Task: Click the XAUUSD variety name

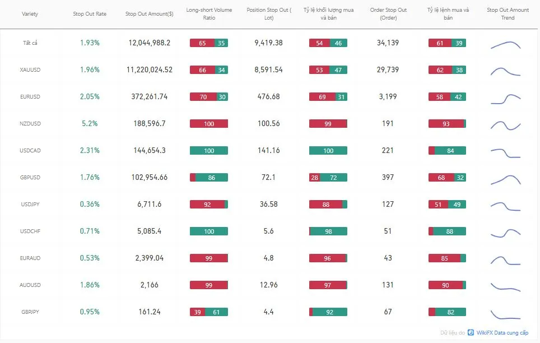Action: [30, 69]
